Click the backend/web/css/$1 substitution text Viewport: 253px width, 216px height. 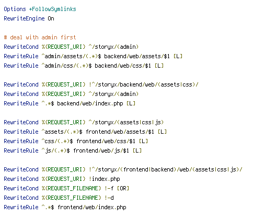(x=123, y=66)
